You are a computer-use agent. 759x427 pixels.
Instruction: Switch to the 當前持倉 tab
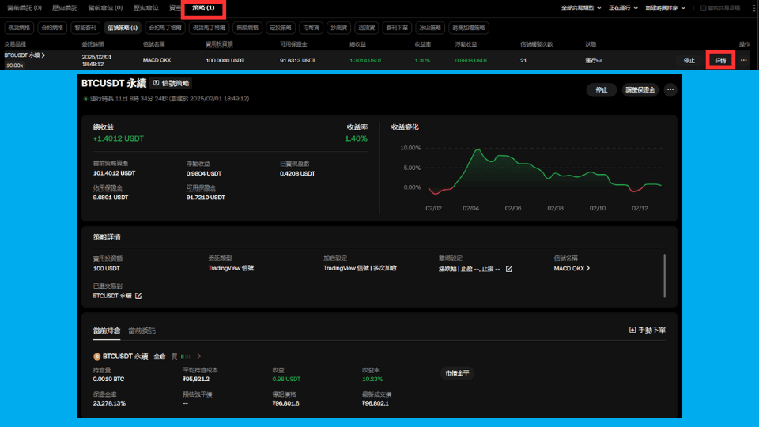(107, 331)
